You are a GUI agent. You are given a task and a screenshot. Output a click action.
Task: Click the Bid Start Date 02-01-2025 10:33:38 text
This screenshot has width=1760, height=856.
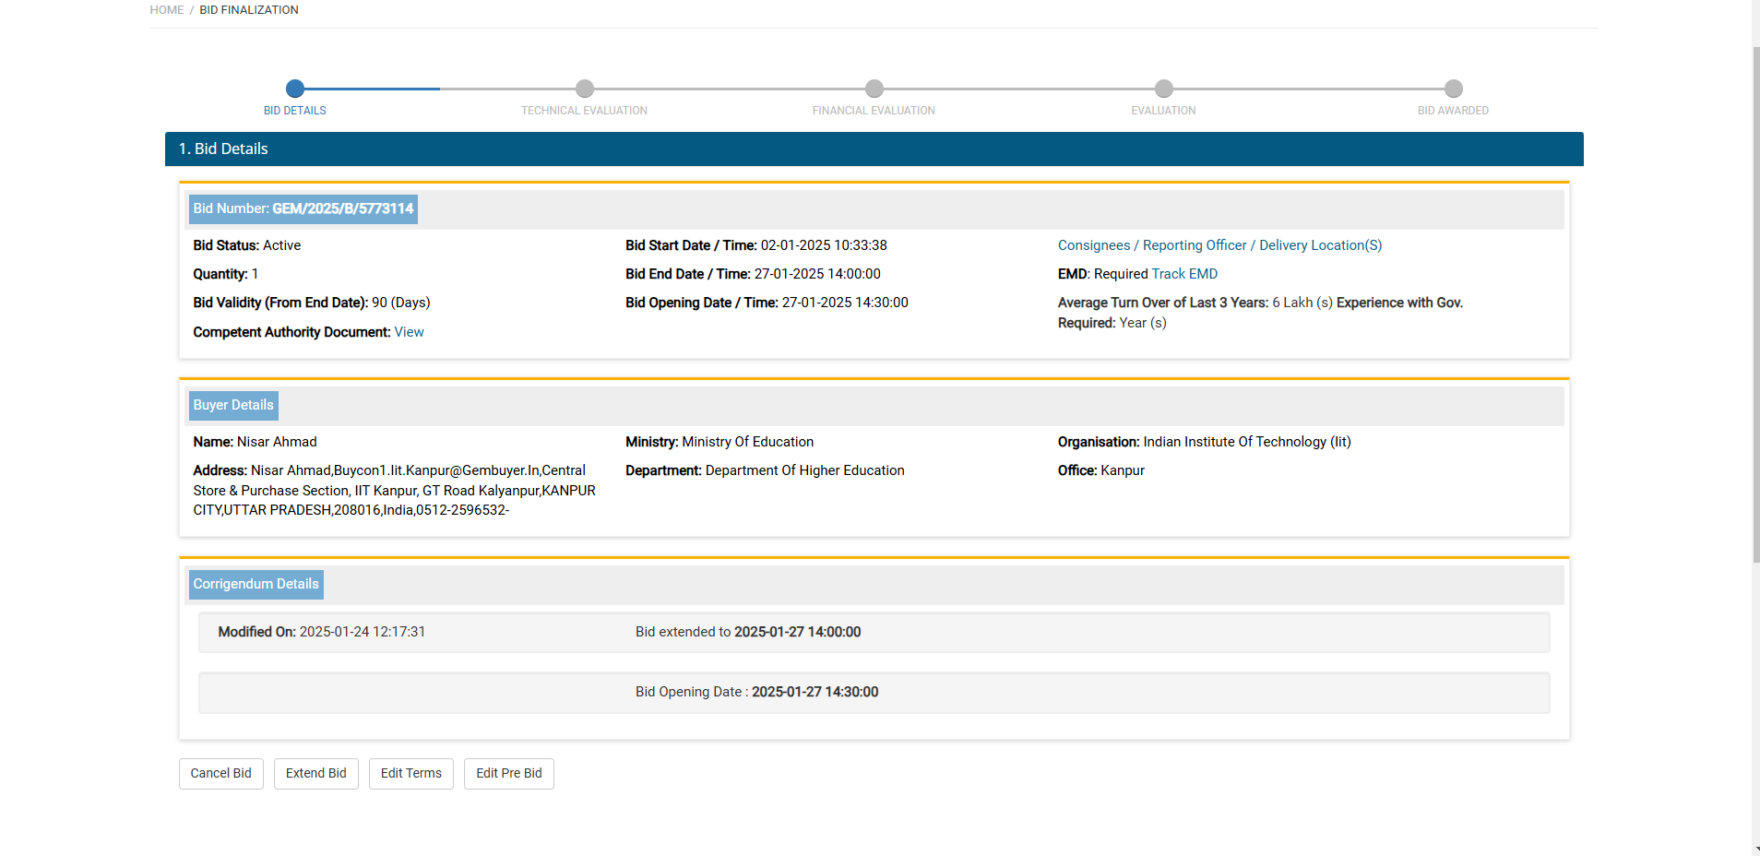pyautogui.click(x=756, y=245)
